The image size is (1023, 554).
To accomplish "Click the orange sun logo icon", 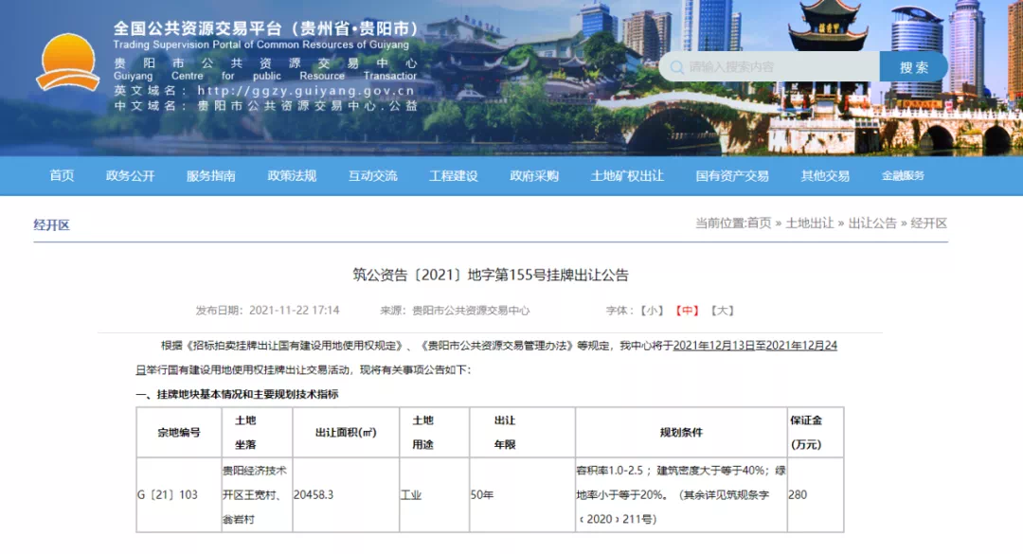I will click(67, 63).
